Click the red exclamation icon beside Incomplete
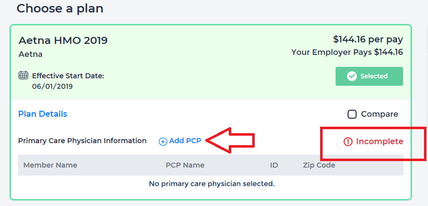Viewport: 428px width, 206px height. pyautogui.click(x=348, y=142)
